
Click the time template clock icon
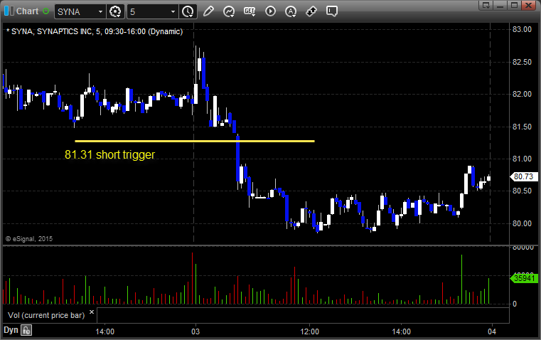188,11
